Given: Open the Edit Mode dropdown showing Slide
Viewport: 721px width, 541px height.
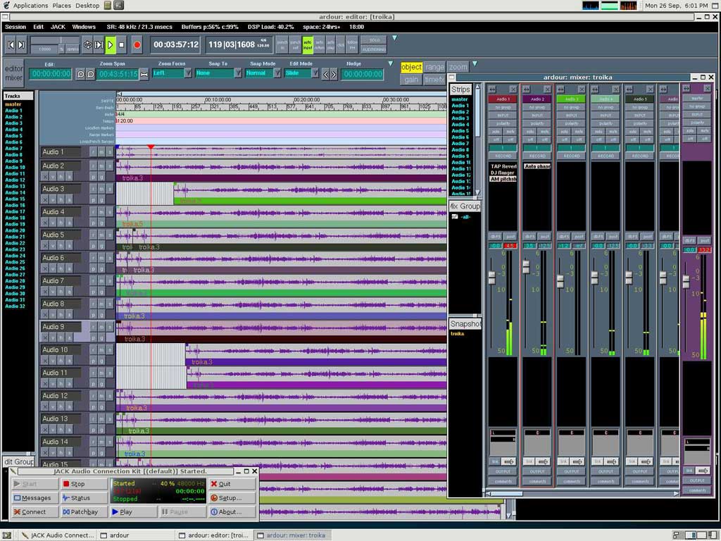Looking at the screenshot, I should 302,71.
